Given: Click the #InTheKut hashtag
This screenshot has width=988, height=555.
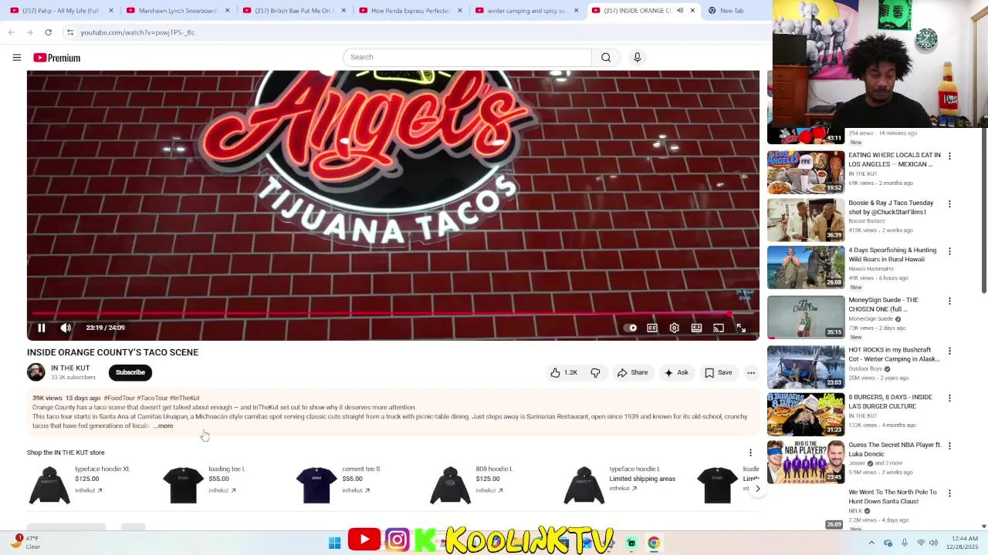Looking at the screenshot, I should click(184, 398).
